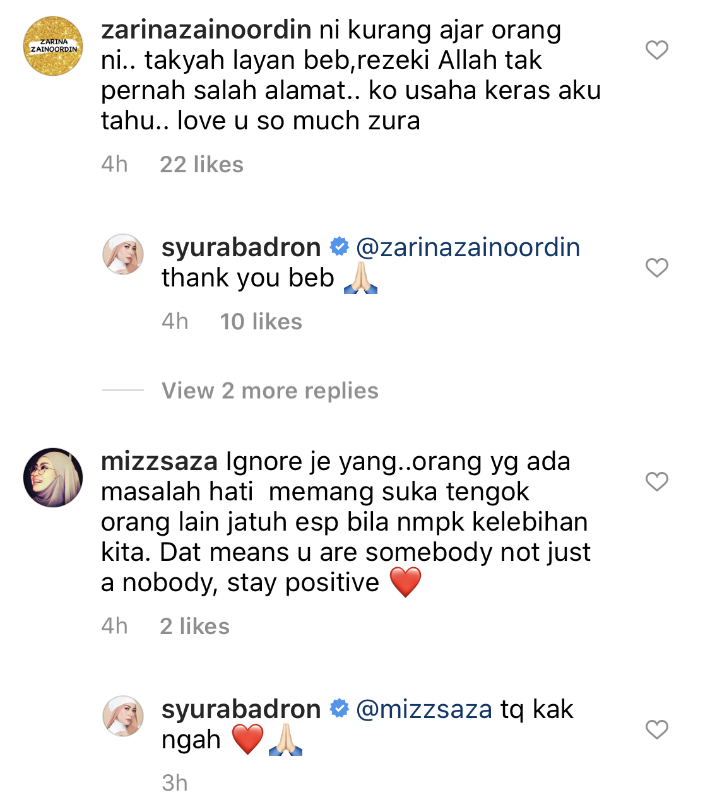Screen dimensions: 710x795
Task: Open syurabadron's avatar on "thank you beb" reply
Action: point(123,254)
